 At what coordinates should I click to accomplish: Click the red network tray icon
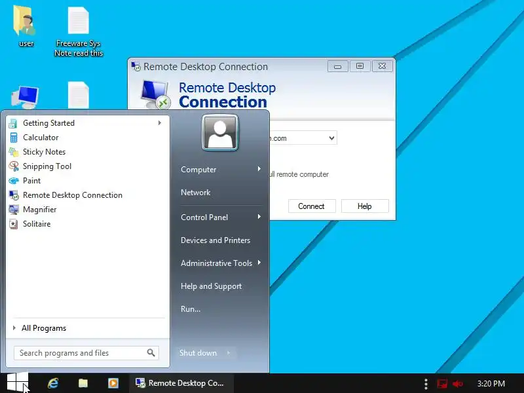click(441, 384)
